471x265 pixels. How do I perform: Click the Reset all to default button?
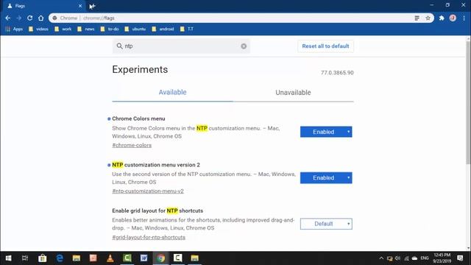tap(325, 46)
